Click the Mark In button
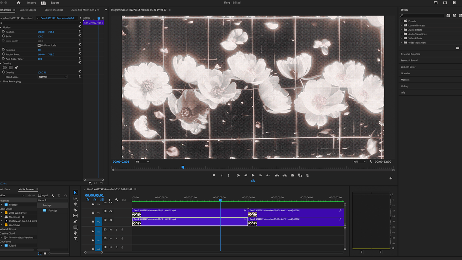Image resolution: width=462 pixels, height=260 pixels. click(x=222, y=175)
